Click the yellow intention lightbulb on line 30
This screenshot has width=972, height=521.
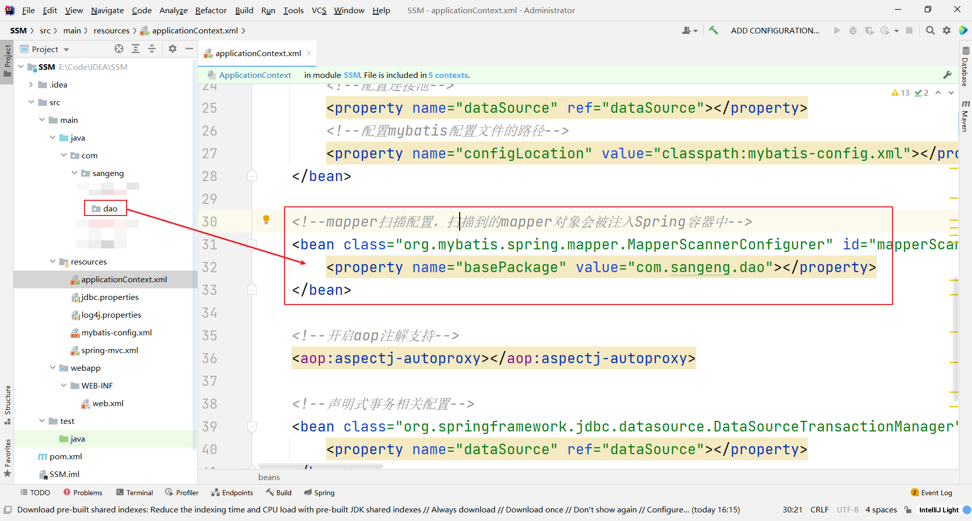[x=266, y=220]
